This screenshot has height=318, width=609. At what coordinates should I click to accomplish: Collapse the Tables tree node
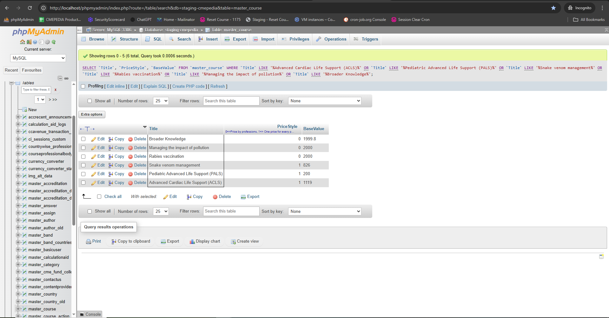pos(11,83)
